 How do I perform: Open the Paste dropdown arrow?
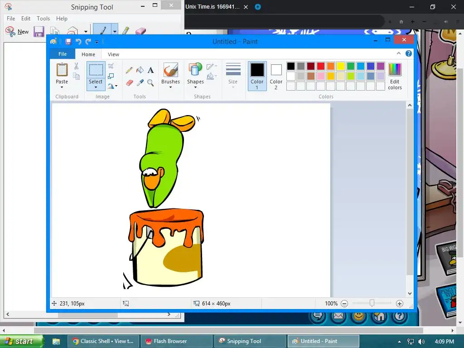[62, 87]
